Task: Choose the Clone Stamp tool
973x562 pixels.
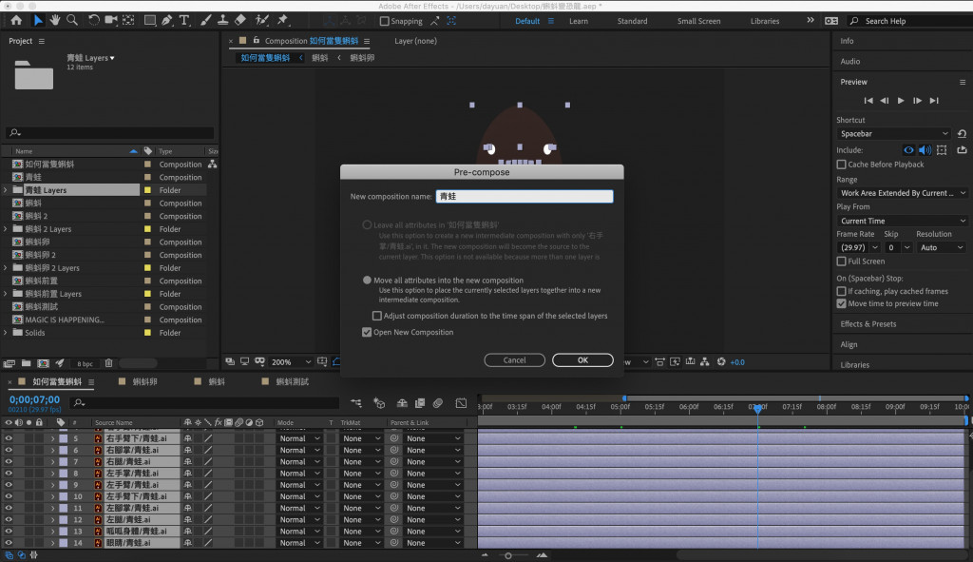Action: (221, 20)
